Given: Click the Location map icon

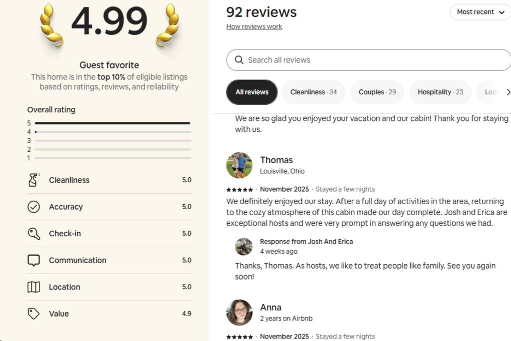Looking at the screenshot, I should [33, 287].
